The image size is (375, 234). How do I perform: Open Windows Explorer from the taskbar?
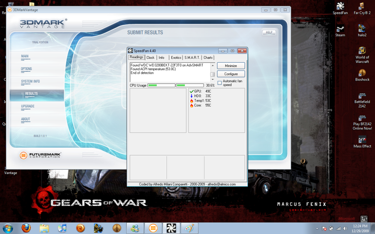pos(44,228)
